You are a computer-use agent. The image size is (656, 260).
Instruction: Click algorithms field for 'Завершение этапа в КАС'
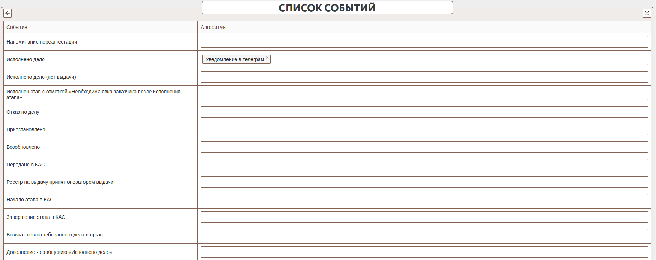coord(424,217)
